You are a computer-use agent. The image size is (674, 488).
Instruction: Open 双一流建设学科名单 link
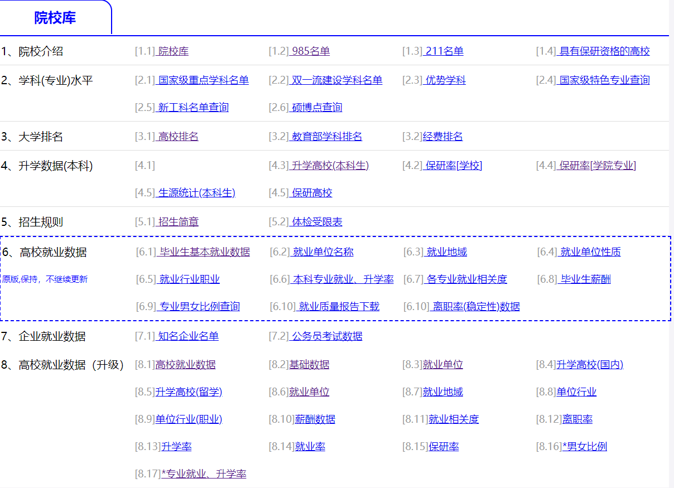point(336,80)
